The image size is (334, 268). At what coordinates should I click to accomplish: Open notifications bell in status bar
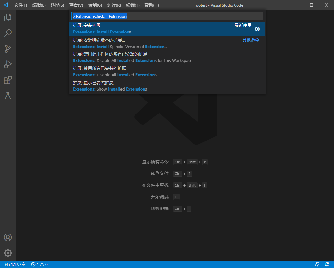tap(327, 264)
